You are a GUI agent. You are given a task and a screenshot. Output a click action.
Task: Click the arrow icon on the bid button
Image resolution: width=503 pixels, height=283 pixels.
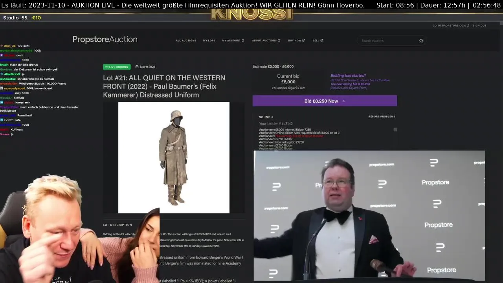tap(343, 101)
